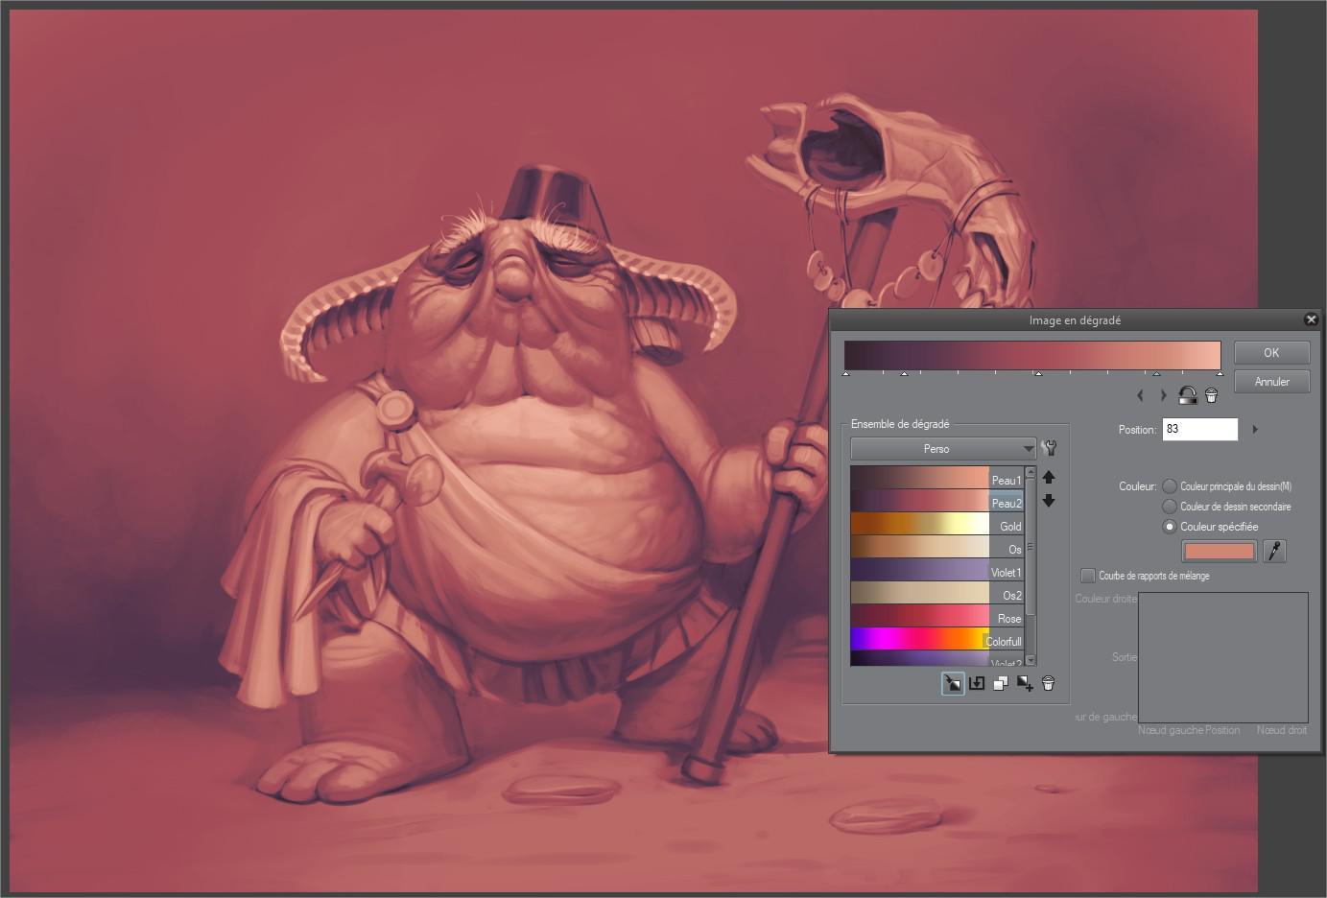Select Couleur de dessin secondaire option

tap(1170, 507)
